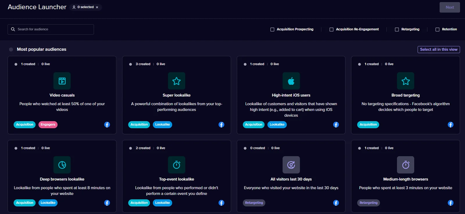Click the Medium-length browsers stopwatch icon
Image resolution: width=465 pixels, height=214 pixels.
[405, 165]
